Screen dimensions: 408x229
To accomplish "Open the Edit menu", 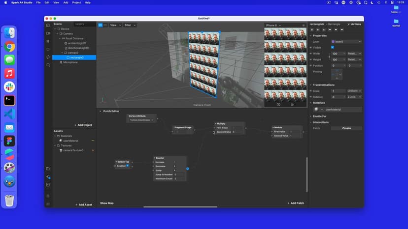I will point(47,2).
